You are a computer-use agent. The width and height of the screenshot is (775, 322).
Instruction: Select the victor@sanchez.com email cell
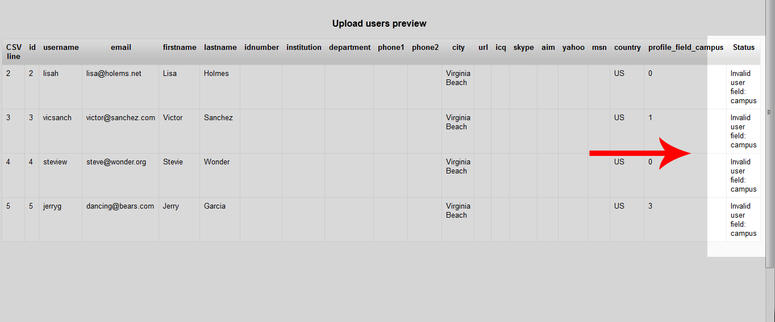point(120,118)
